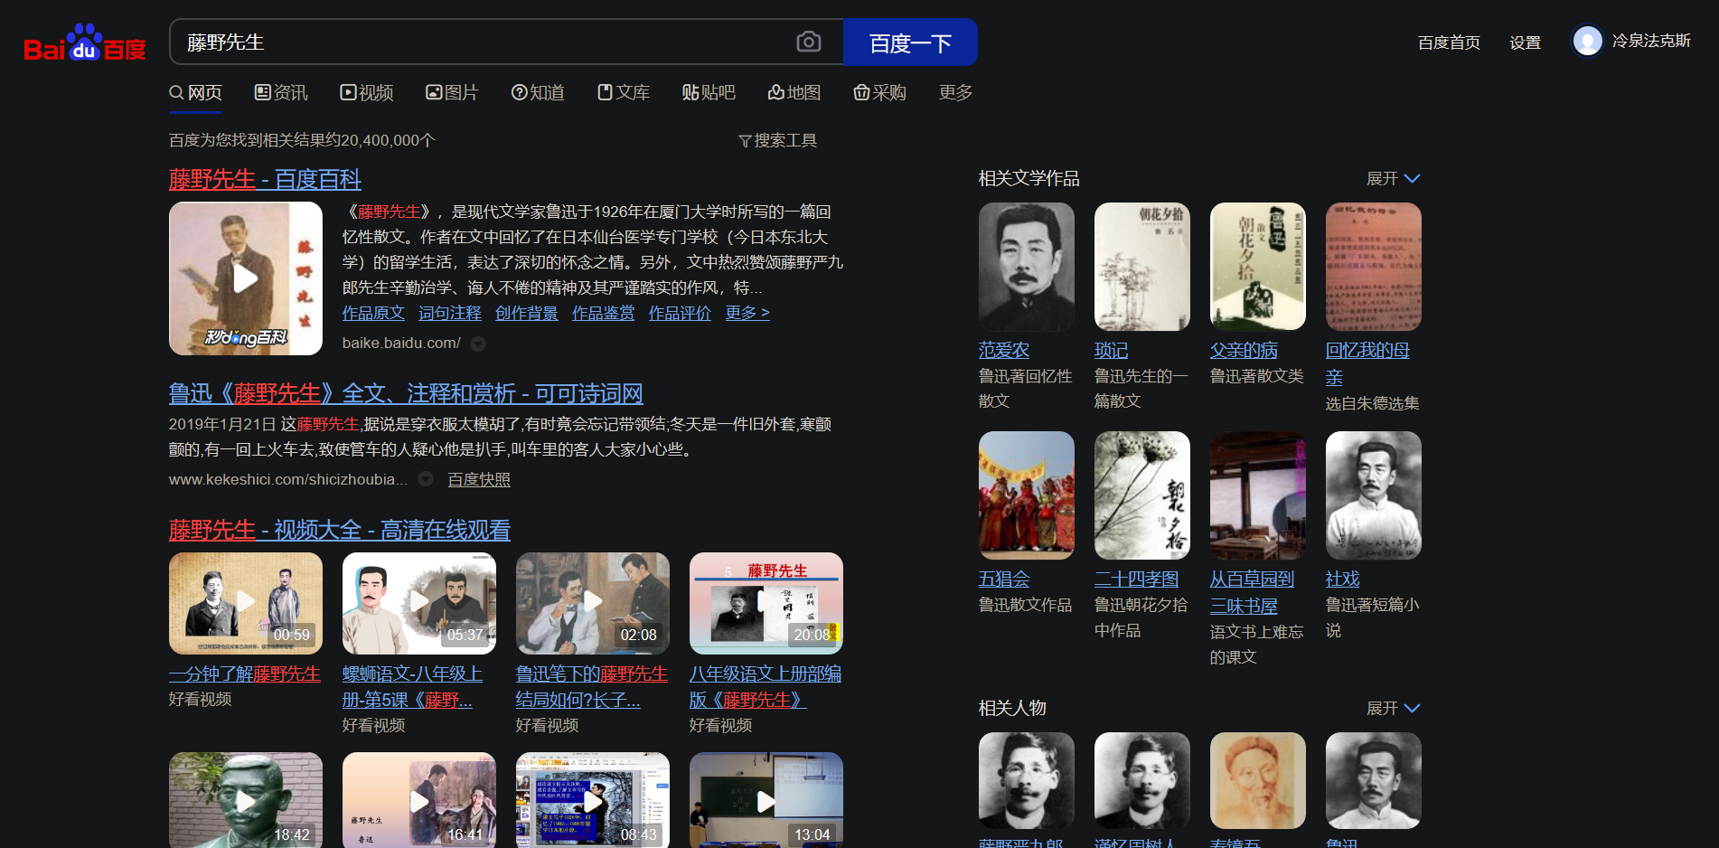
Task: Open the 设置 menu
Action: [1525, 42]
